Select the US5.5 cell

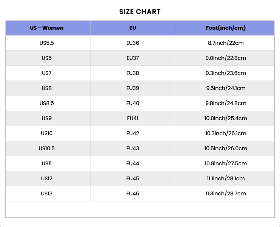(x=47, y=43)
